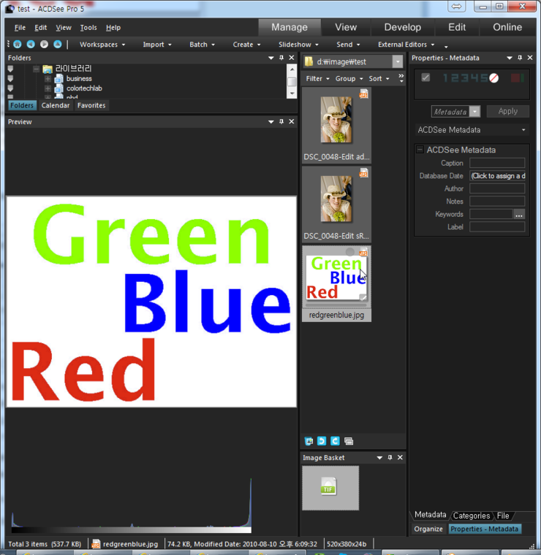Open the Sort button
The height and width of the screenshot is (555, 541).
379,78
